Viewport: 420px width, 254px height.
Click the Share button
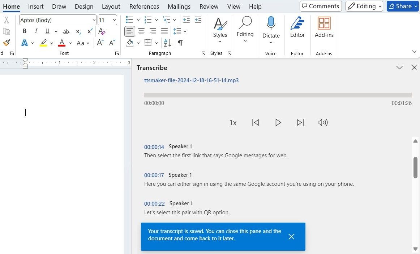tap(400, 6)
